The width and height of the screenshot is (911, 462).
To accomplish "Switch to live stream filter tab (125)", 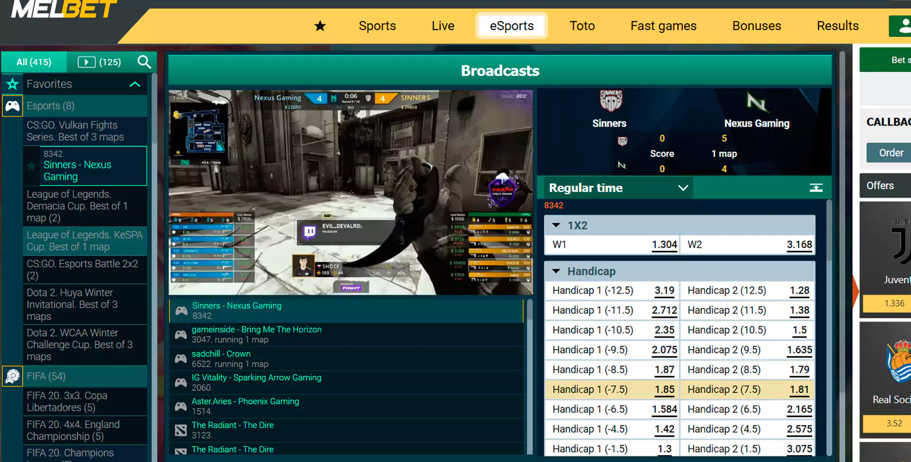I will pyautogui.click(x=99, y=62).
